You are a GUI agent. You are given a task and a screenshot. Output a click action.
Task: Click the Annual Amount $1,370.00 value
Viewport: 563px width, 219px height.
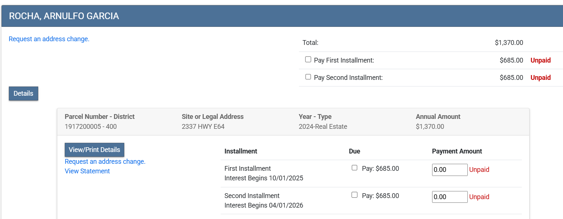click(x=430, y=127)
